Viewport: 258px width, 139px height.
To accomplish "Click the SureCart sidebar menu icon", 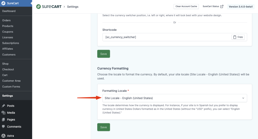I will click(x=4, y=4).
